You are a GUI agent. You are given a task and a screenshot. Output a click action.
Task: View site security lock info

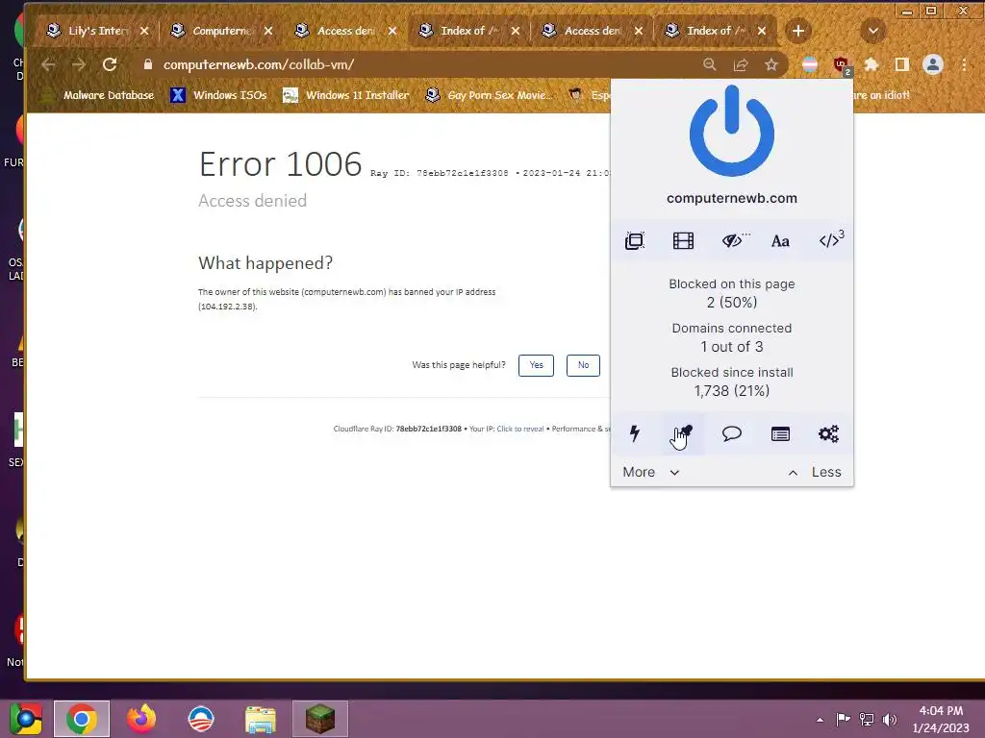(147, 64)
